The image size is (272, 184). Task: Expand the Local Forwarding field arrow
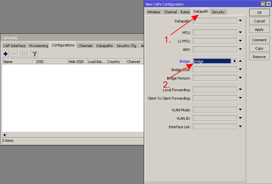click(241, 90)
